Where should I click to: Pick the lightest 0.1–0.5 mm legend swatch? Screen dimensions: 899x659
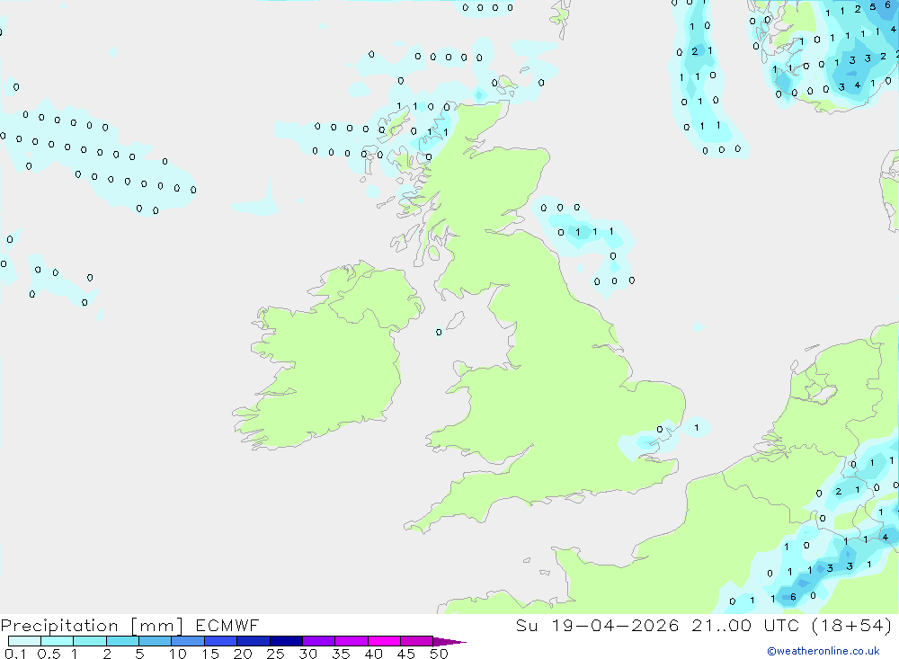(24, 641)
